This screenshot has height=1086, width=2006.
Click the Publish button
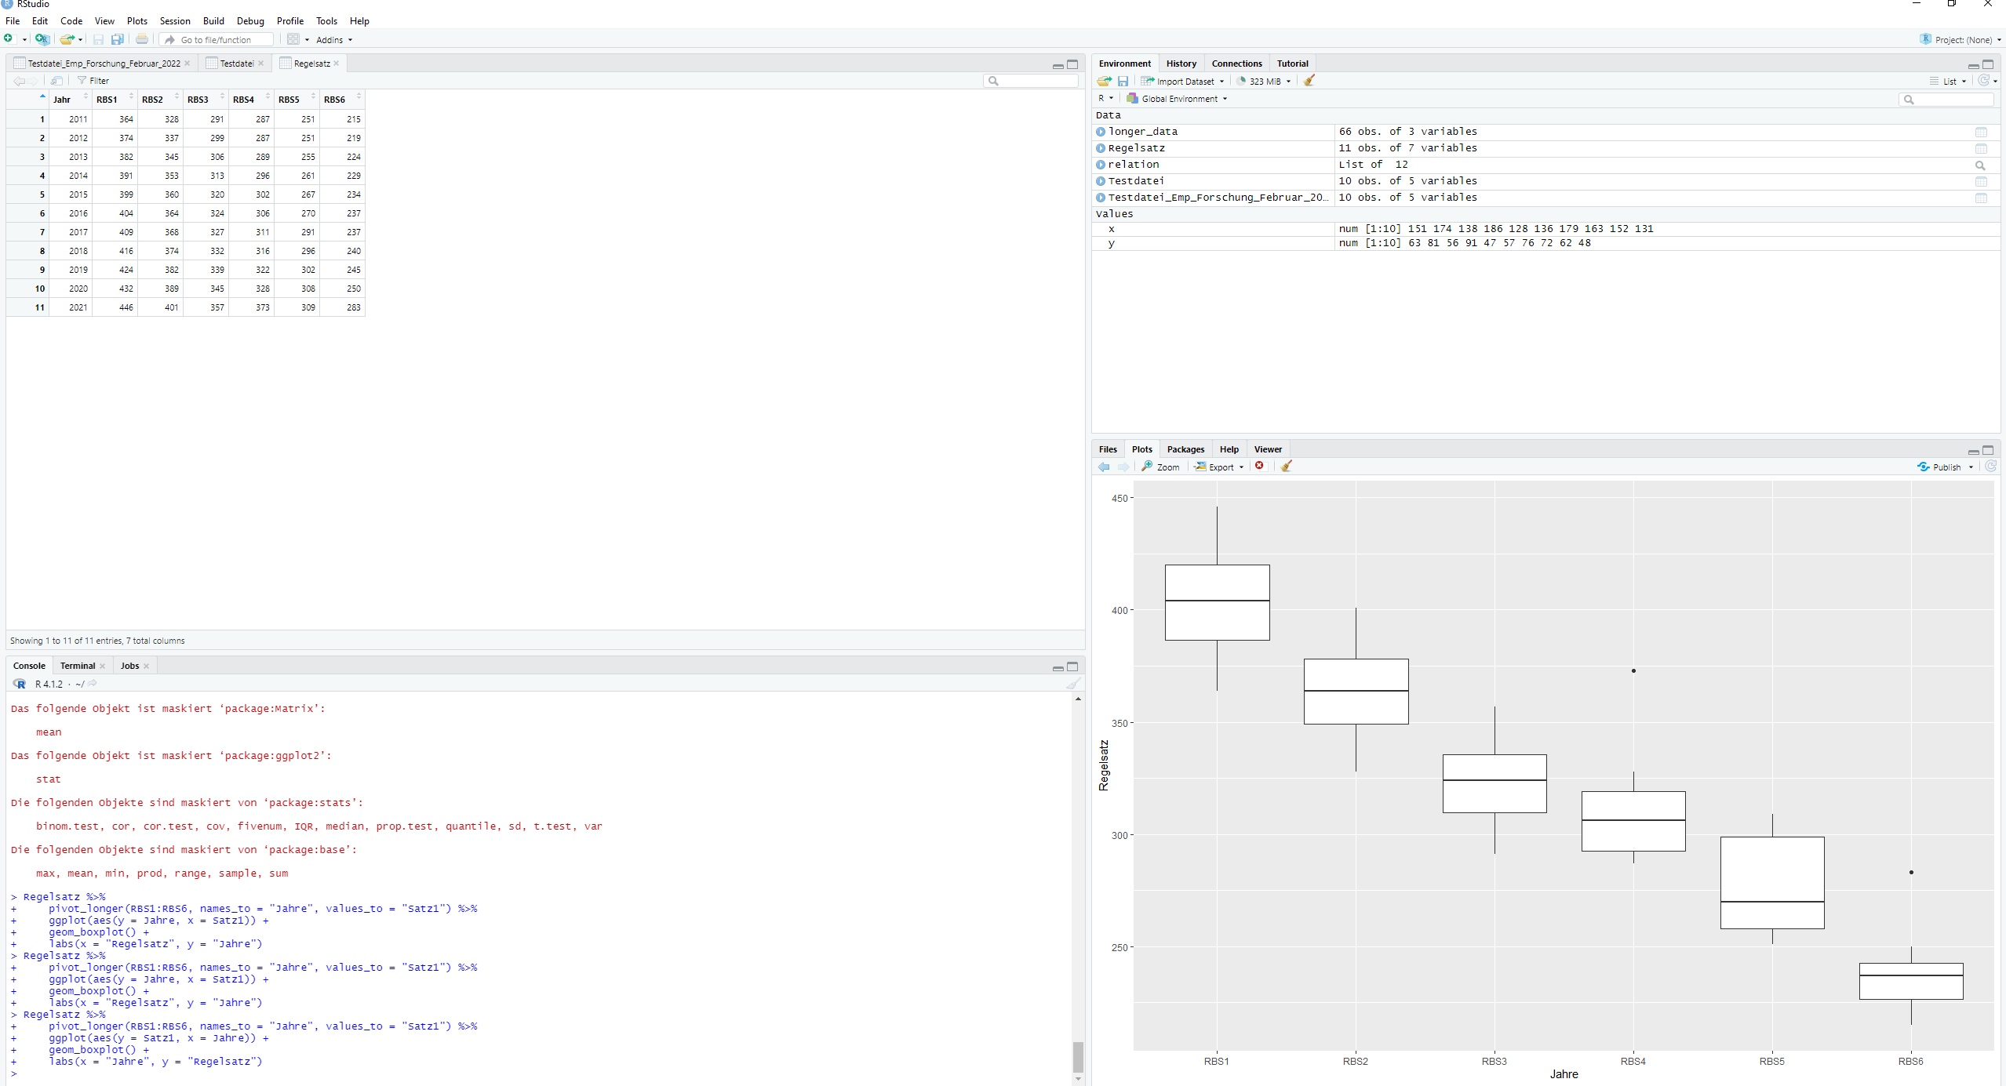point(1942,467)
